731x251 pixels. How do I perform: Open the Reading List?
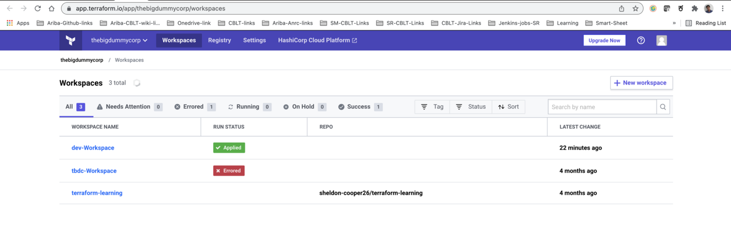706,23
